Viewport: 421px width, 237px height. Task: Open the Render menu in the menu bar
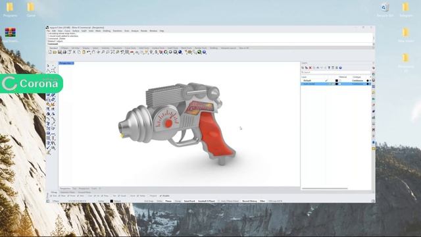click(144, 31)
